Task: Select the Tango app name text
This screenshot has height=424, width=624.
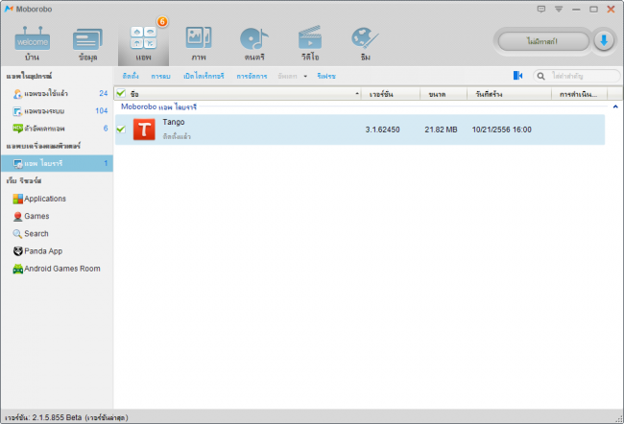Action: click(x=174, y=122)
